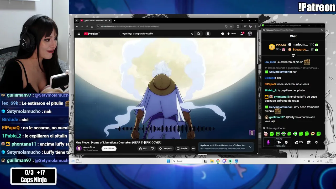
Task: Open Eduaardo... leaderboard entry
Action: click(303, 49)
